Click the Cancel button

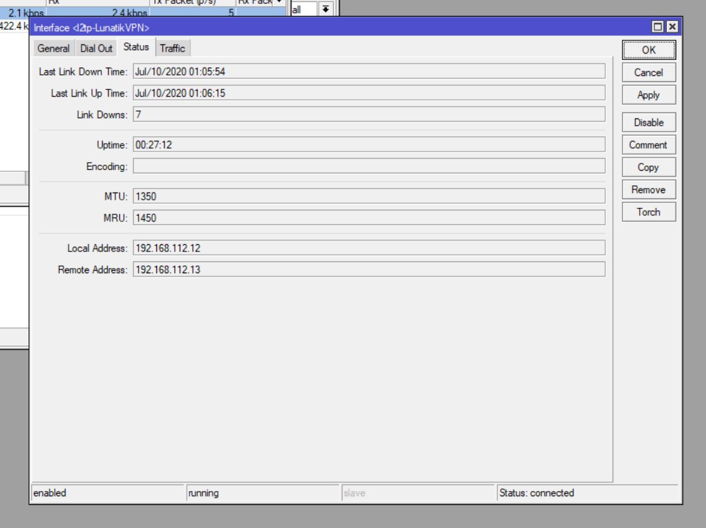pyautogui.click(x=648, y=72)
